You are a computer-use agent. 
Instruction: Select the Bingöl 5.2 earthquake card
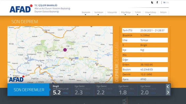pos(61,90)
